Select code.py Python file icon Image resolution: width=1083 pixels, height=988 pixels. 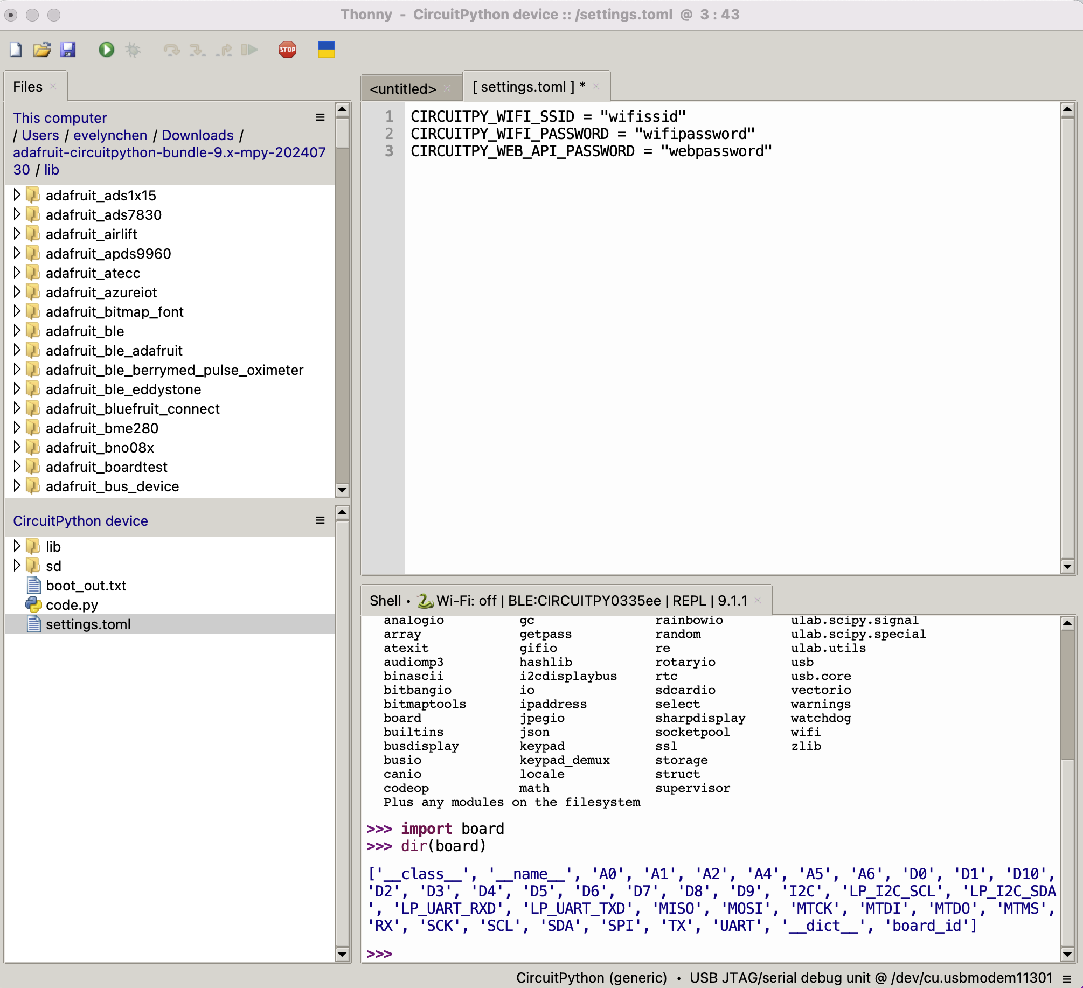(33, 604)
